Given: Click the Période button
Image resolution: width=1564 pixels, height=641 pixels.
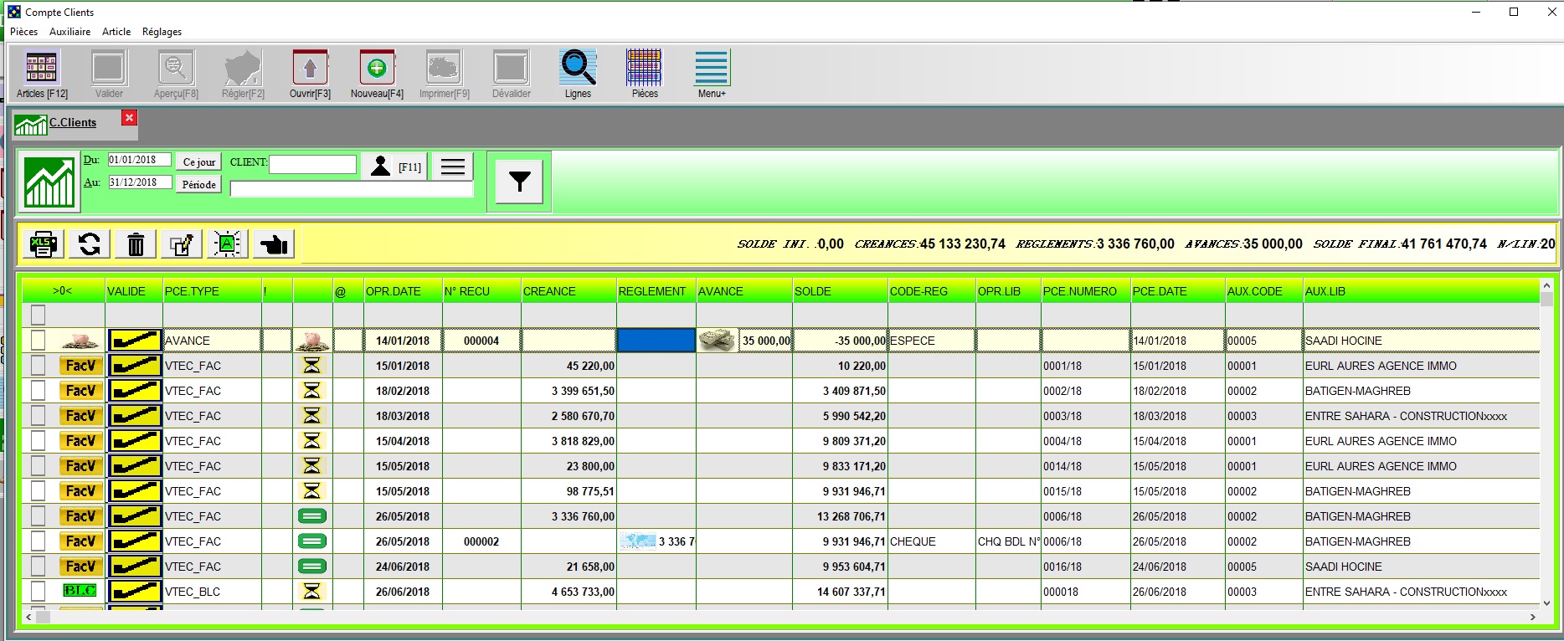Looking at the screenshot, I should tap(199, 185).
